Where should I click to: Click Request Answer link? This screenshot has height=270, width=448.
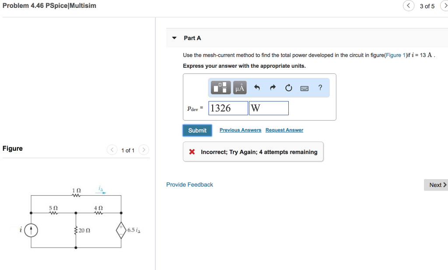[284, 130]
